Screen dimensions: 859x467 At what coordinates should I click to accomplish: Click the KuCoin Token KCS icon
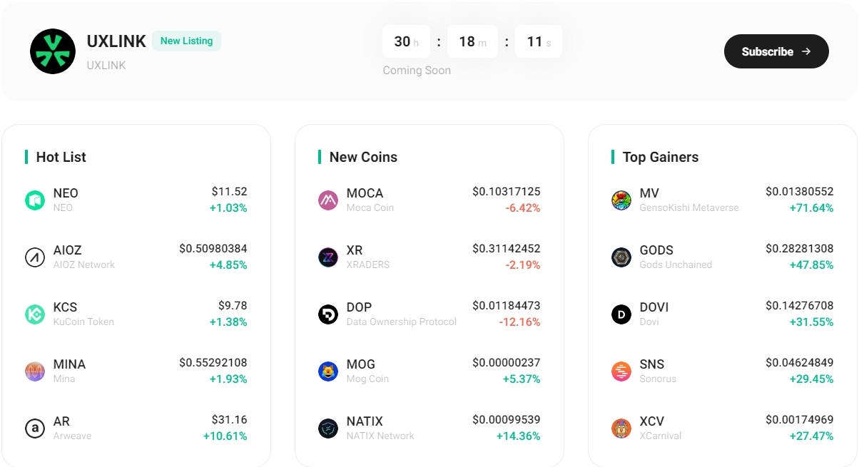point(35,314)
